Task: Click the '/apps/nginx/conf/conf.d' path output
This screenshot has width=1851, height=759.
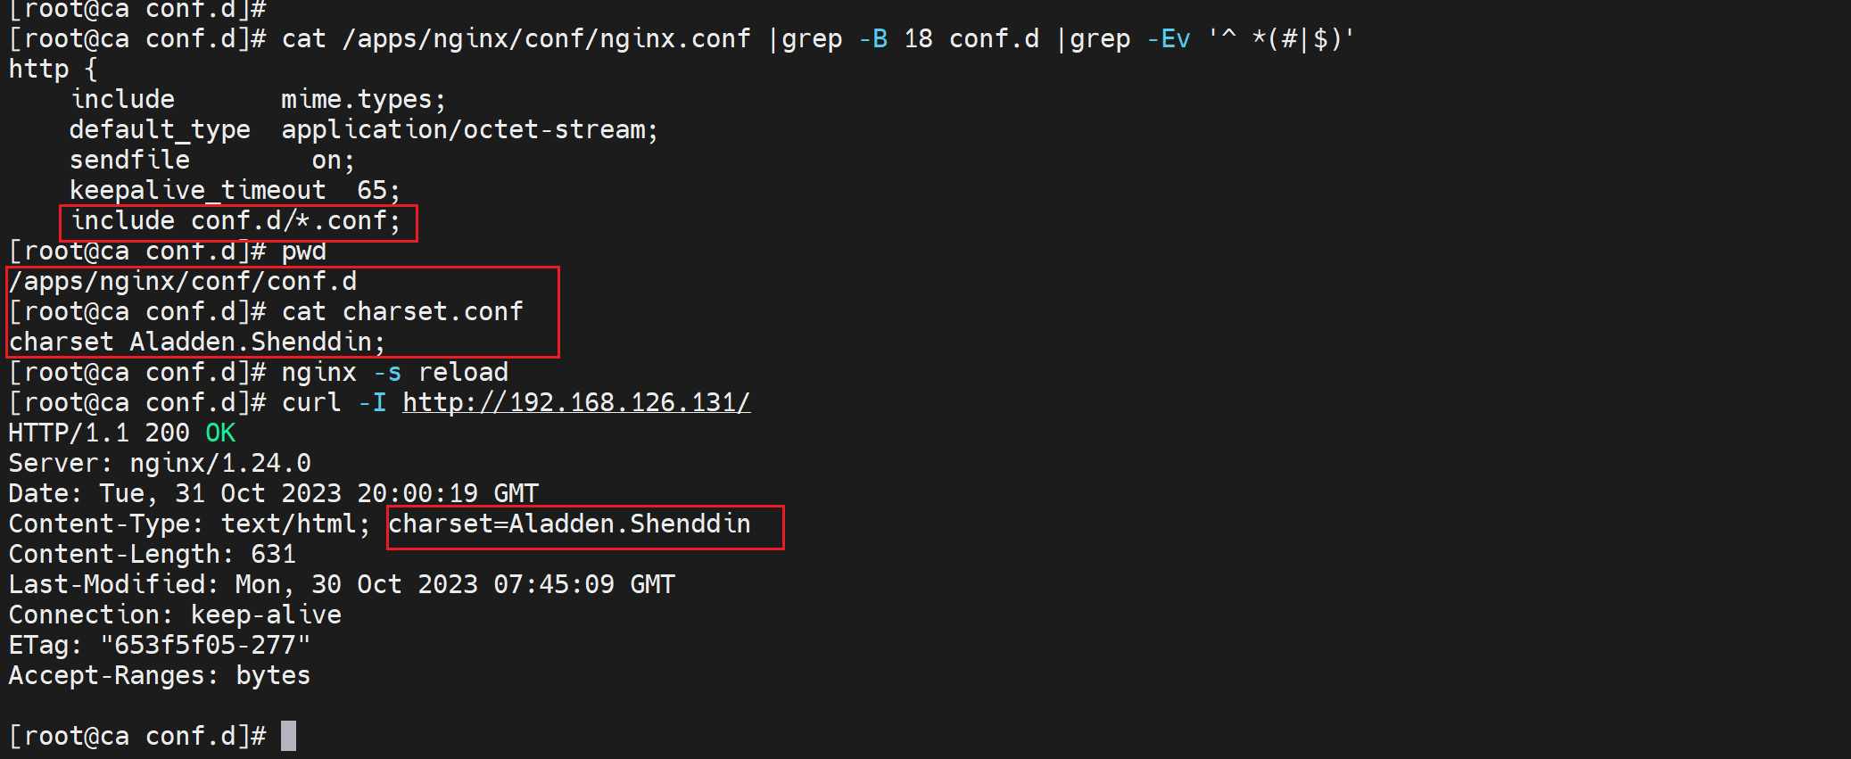Action: click(x=183, y=282)
